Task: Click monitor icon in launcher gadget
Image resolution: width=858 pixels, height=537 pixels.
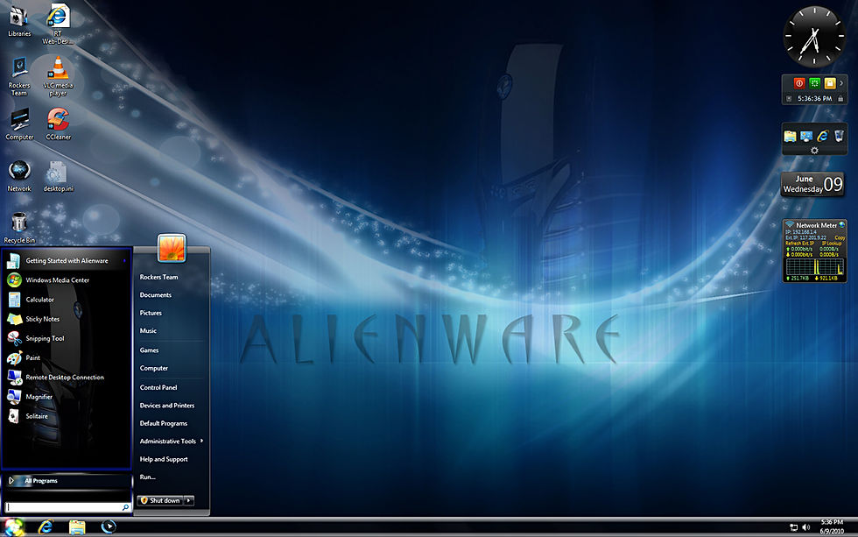Action: click(x=806, y=136)
